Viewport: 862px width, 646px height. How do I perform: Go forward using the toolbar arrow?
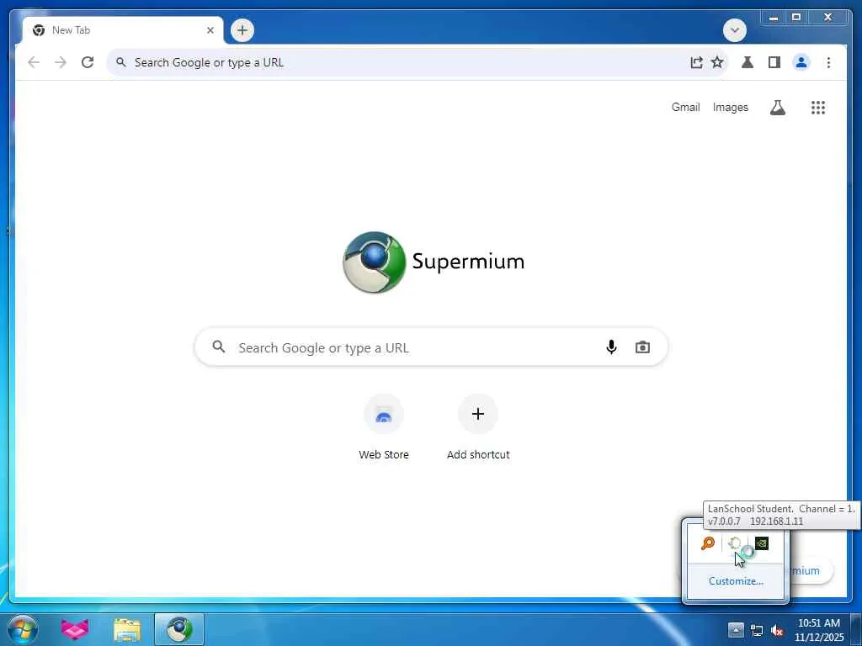tap(61, 62)
